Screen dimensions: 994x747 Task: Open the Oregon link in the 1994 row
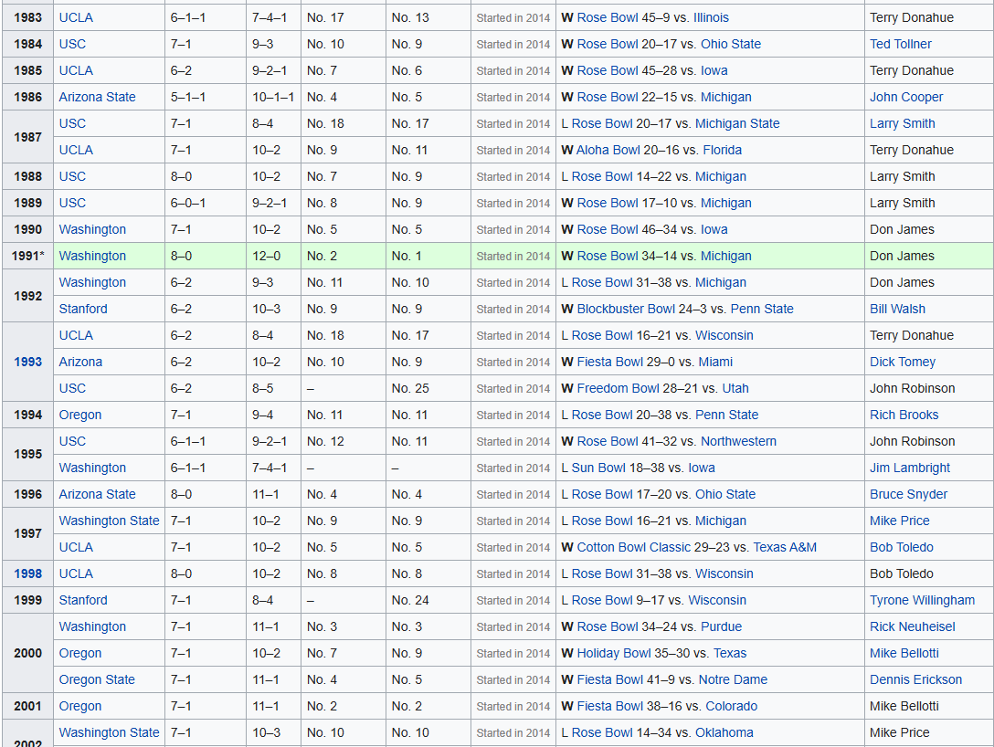[x=79, y=416]
